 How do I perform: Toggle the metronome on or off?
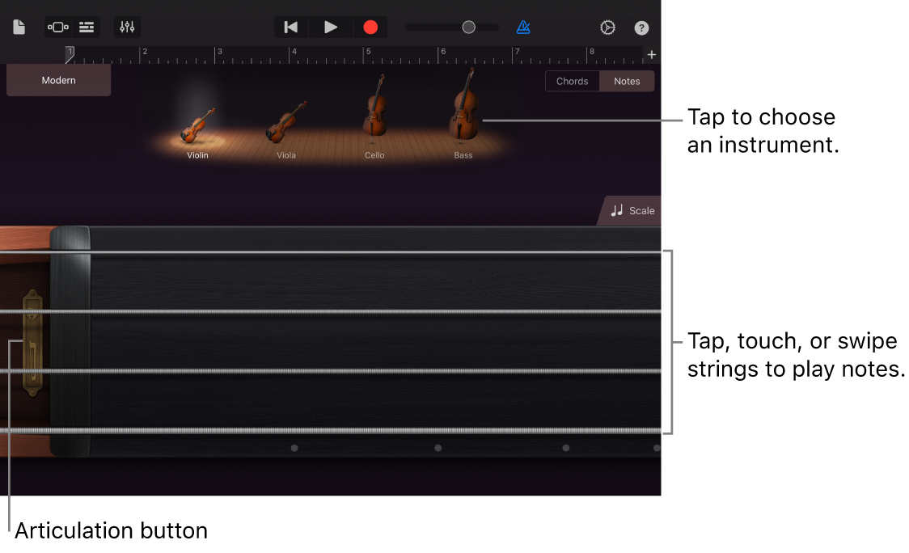(523, 27)
